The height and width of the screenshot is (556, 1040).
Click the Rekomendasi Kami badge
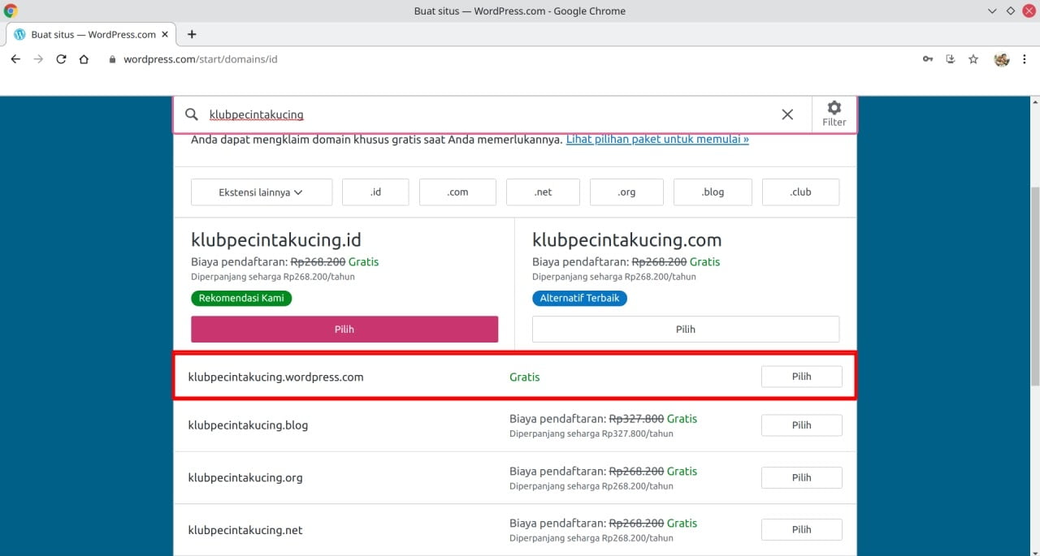coord(241,298)
